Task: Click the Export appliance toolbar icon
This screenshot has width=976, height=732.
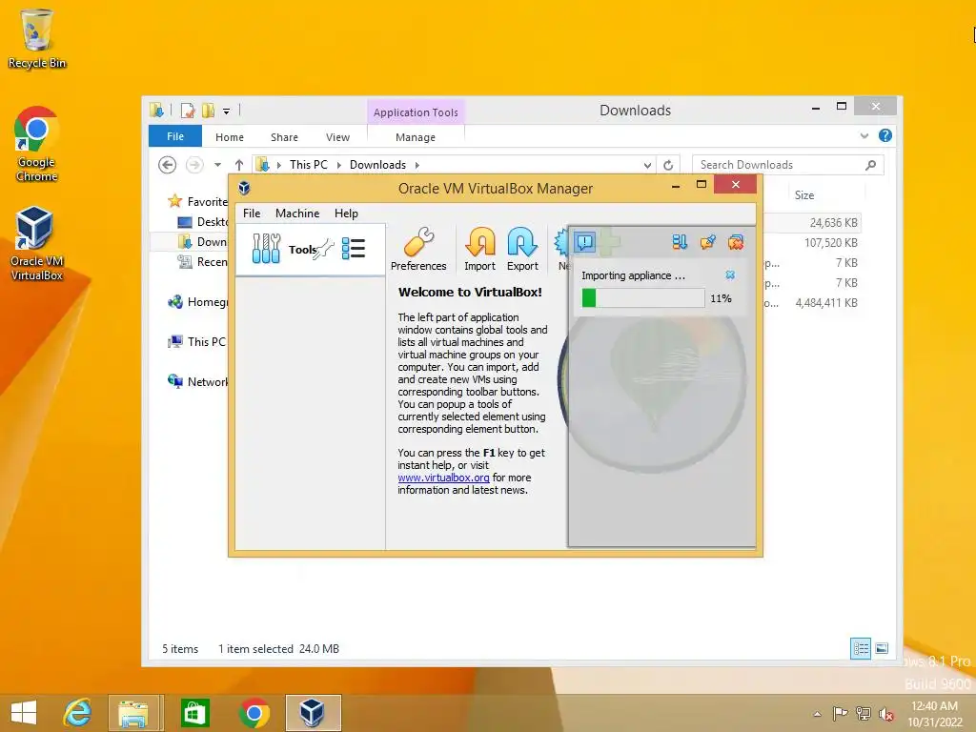Action: pyautogui.click(x=522, y=249)
